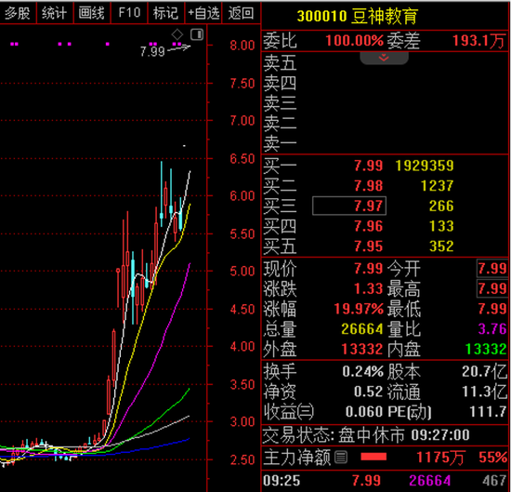
Task: Click the 09:25 trade tick row
Action: coord(385,481)
